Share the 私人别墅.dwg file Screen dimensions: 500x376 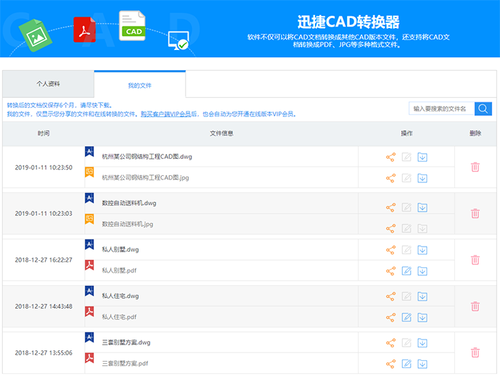(391, 250)
